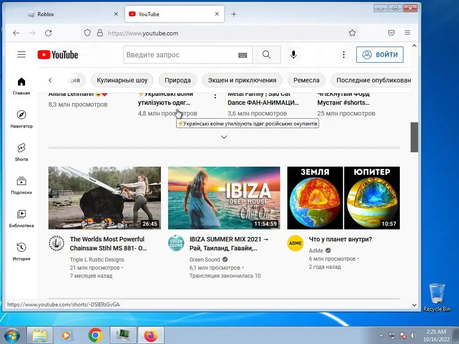The height and width of the screenshot is (344, 459).
Task: Click the tracking protection shield icon
Action: (x=87, y=33)
